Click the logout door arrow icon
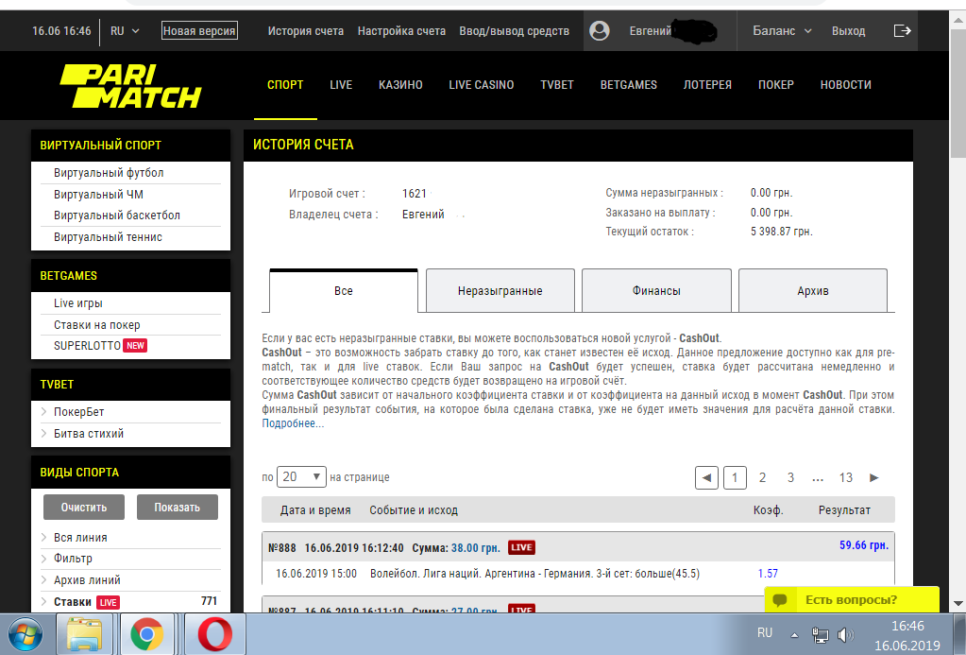 click(x=902, y=30)
